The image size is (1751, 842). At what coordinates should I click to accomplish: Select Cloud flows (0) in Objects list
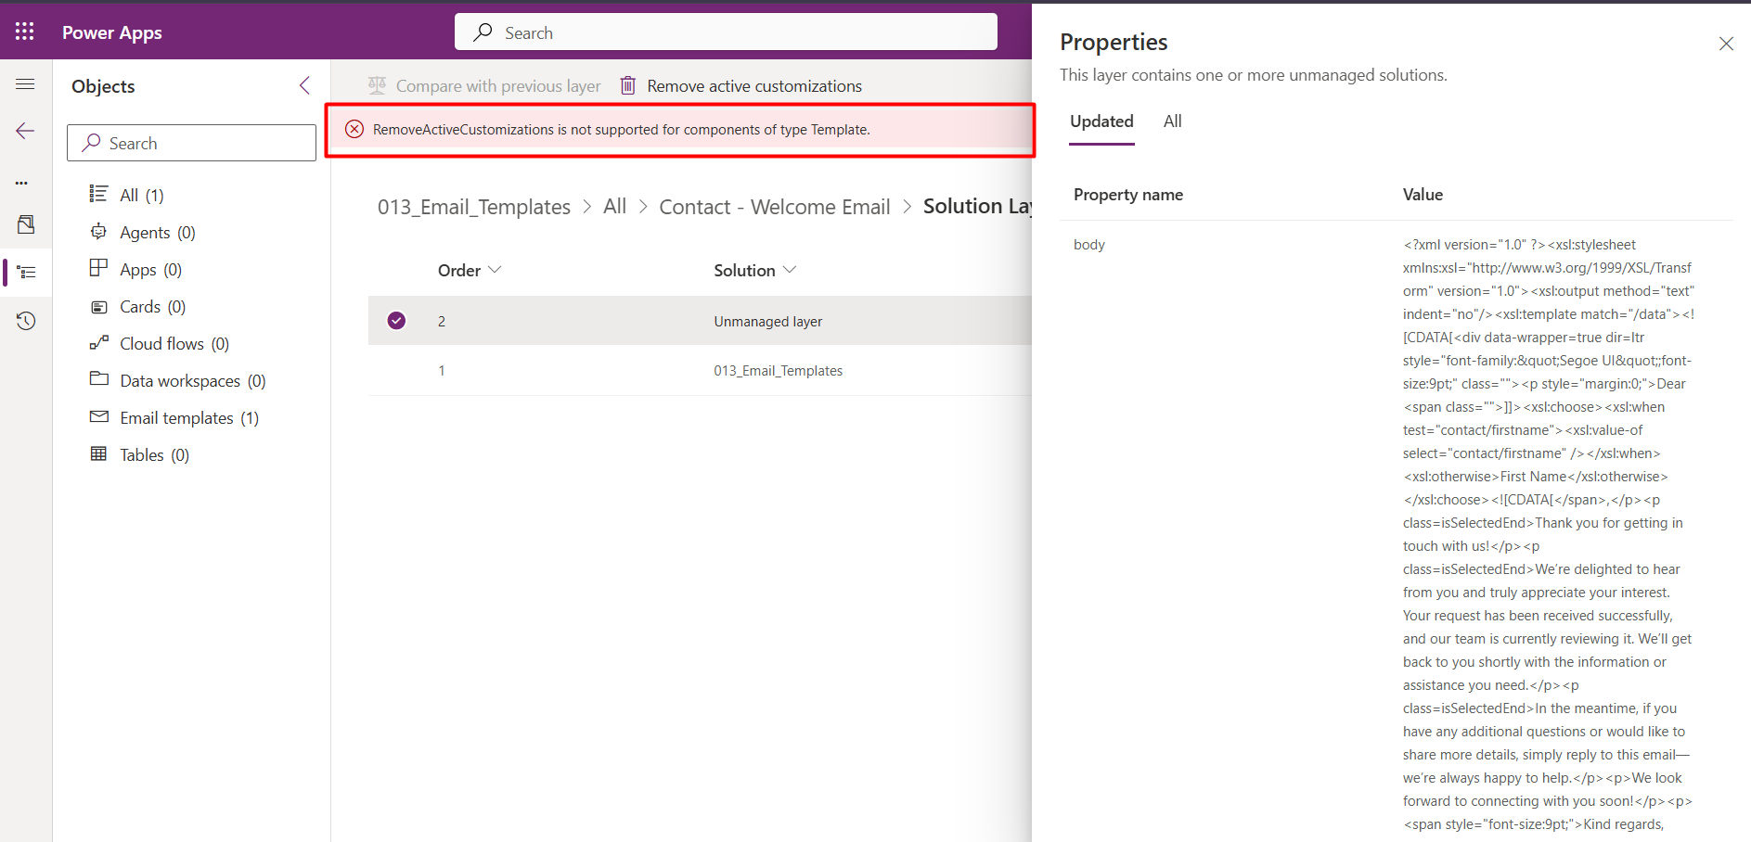[x=174, y=343]
